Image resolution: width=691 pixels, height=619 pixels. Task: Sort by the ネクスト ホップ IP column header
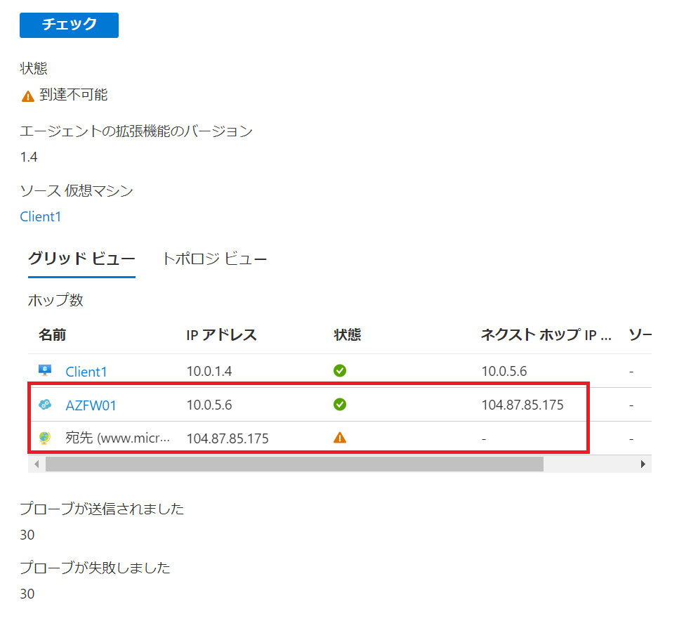(546, 335)
